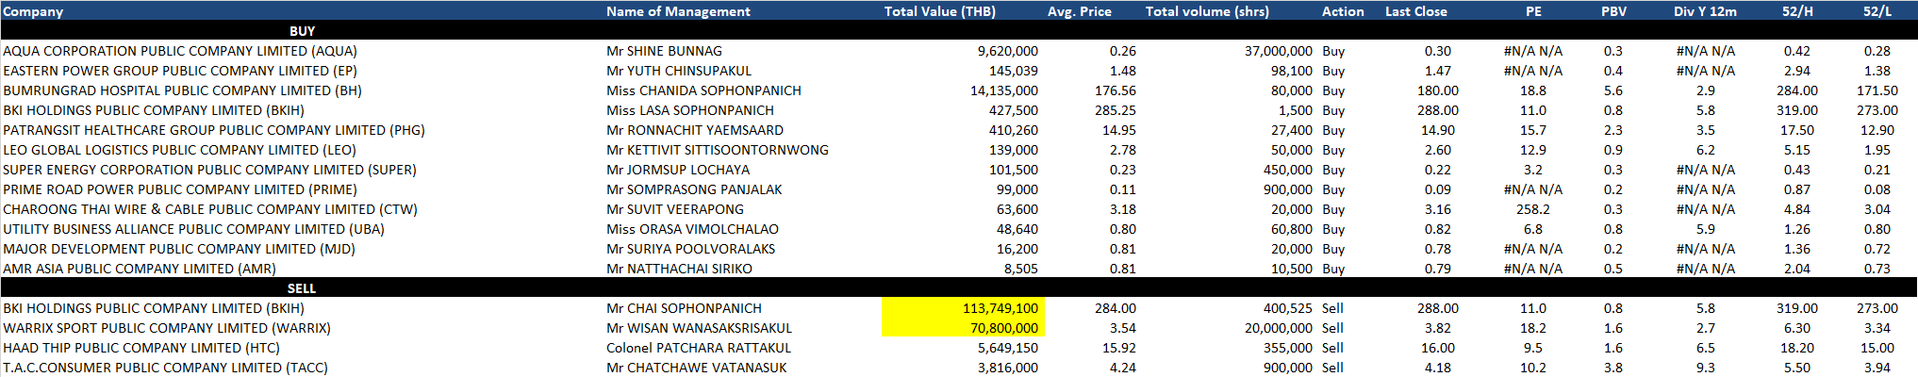This screenshot has width=1918, height=377.
Task: Select the yellow highlighted 70,800,000 cell
Action: point(963,328)
